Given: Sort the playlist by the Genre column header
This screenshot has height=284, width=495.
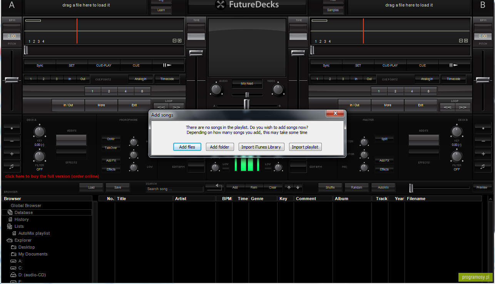Looking at the screenshot, I should (x=263, y=199).
